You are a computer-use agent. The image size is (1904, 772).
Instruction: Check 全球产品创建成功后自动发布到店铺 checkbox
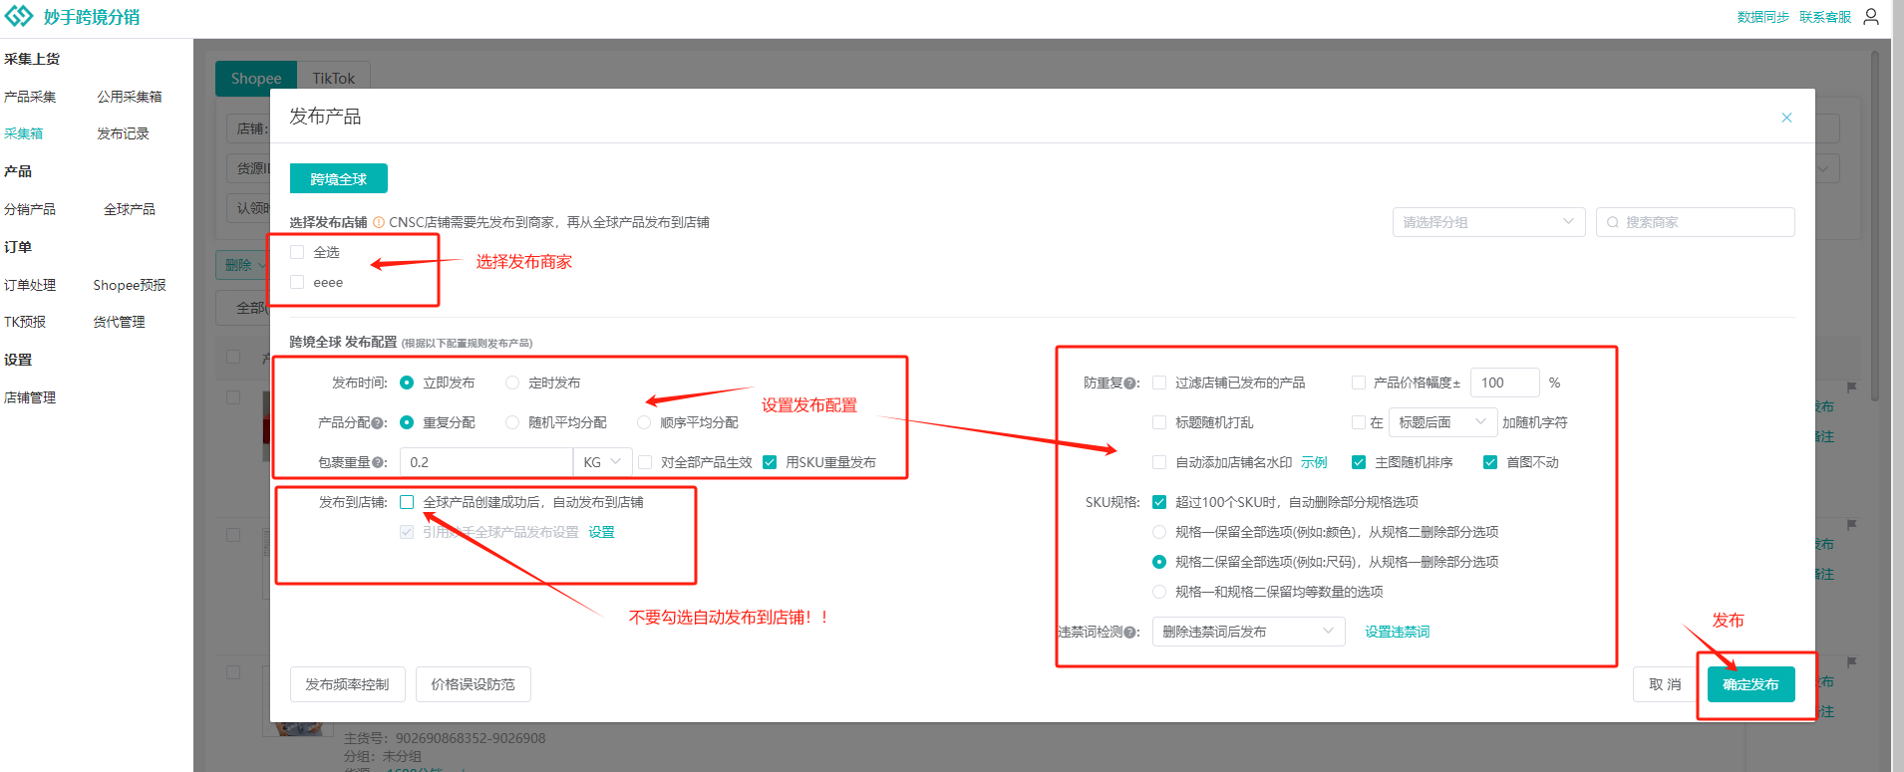click(407, 502)
